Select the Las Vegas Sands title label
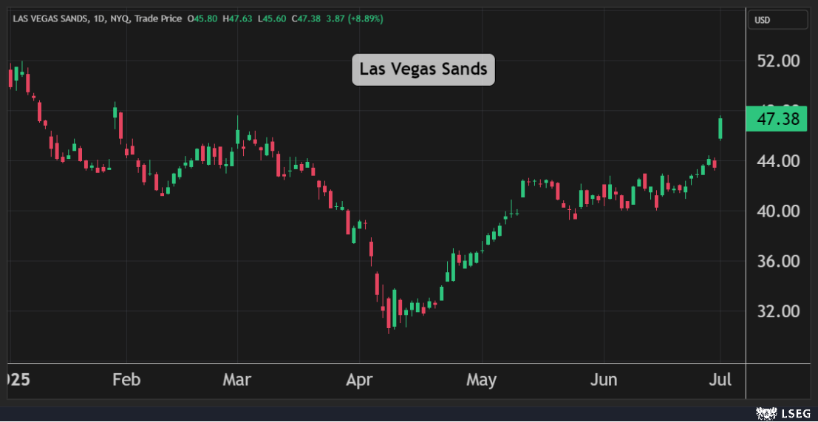The height and width of the screenshot is (422, 818). point(423,69)
